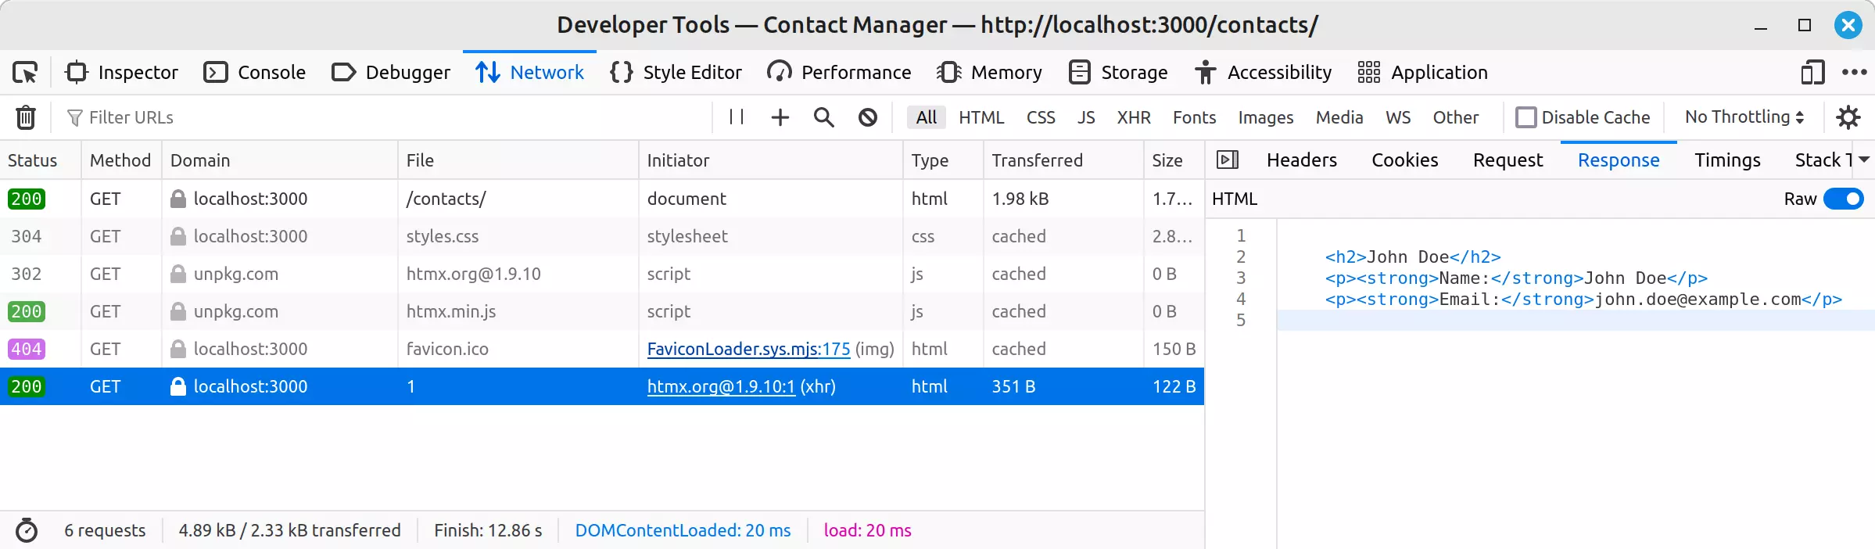Filter requests by HTML type
Viewport: 1875px width, 549px height.
(x=981, y=117)
